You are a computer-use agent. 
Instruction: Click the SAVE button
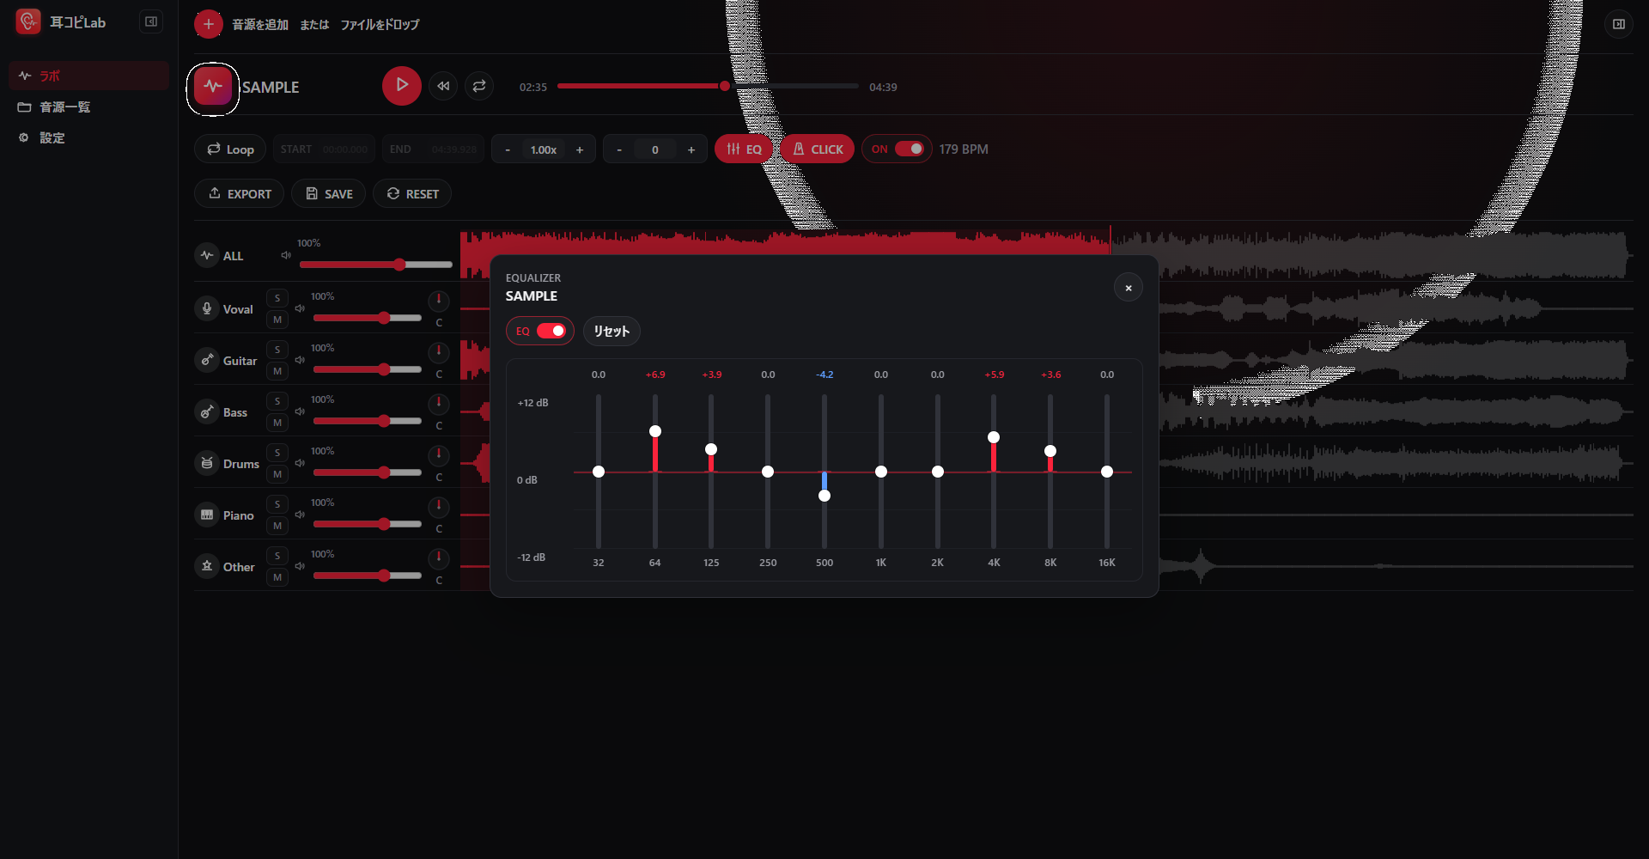point(329,193)
